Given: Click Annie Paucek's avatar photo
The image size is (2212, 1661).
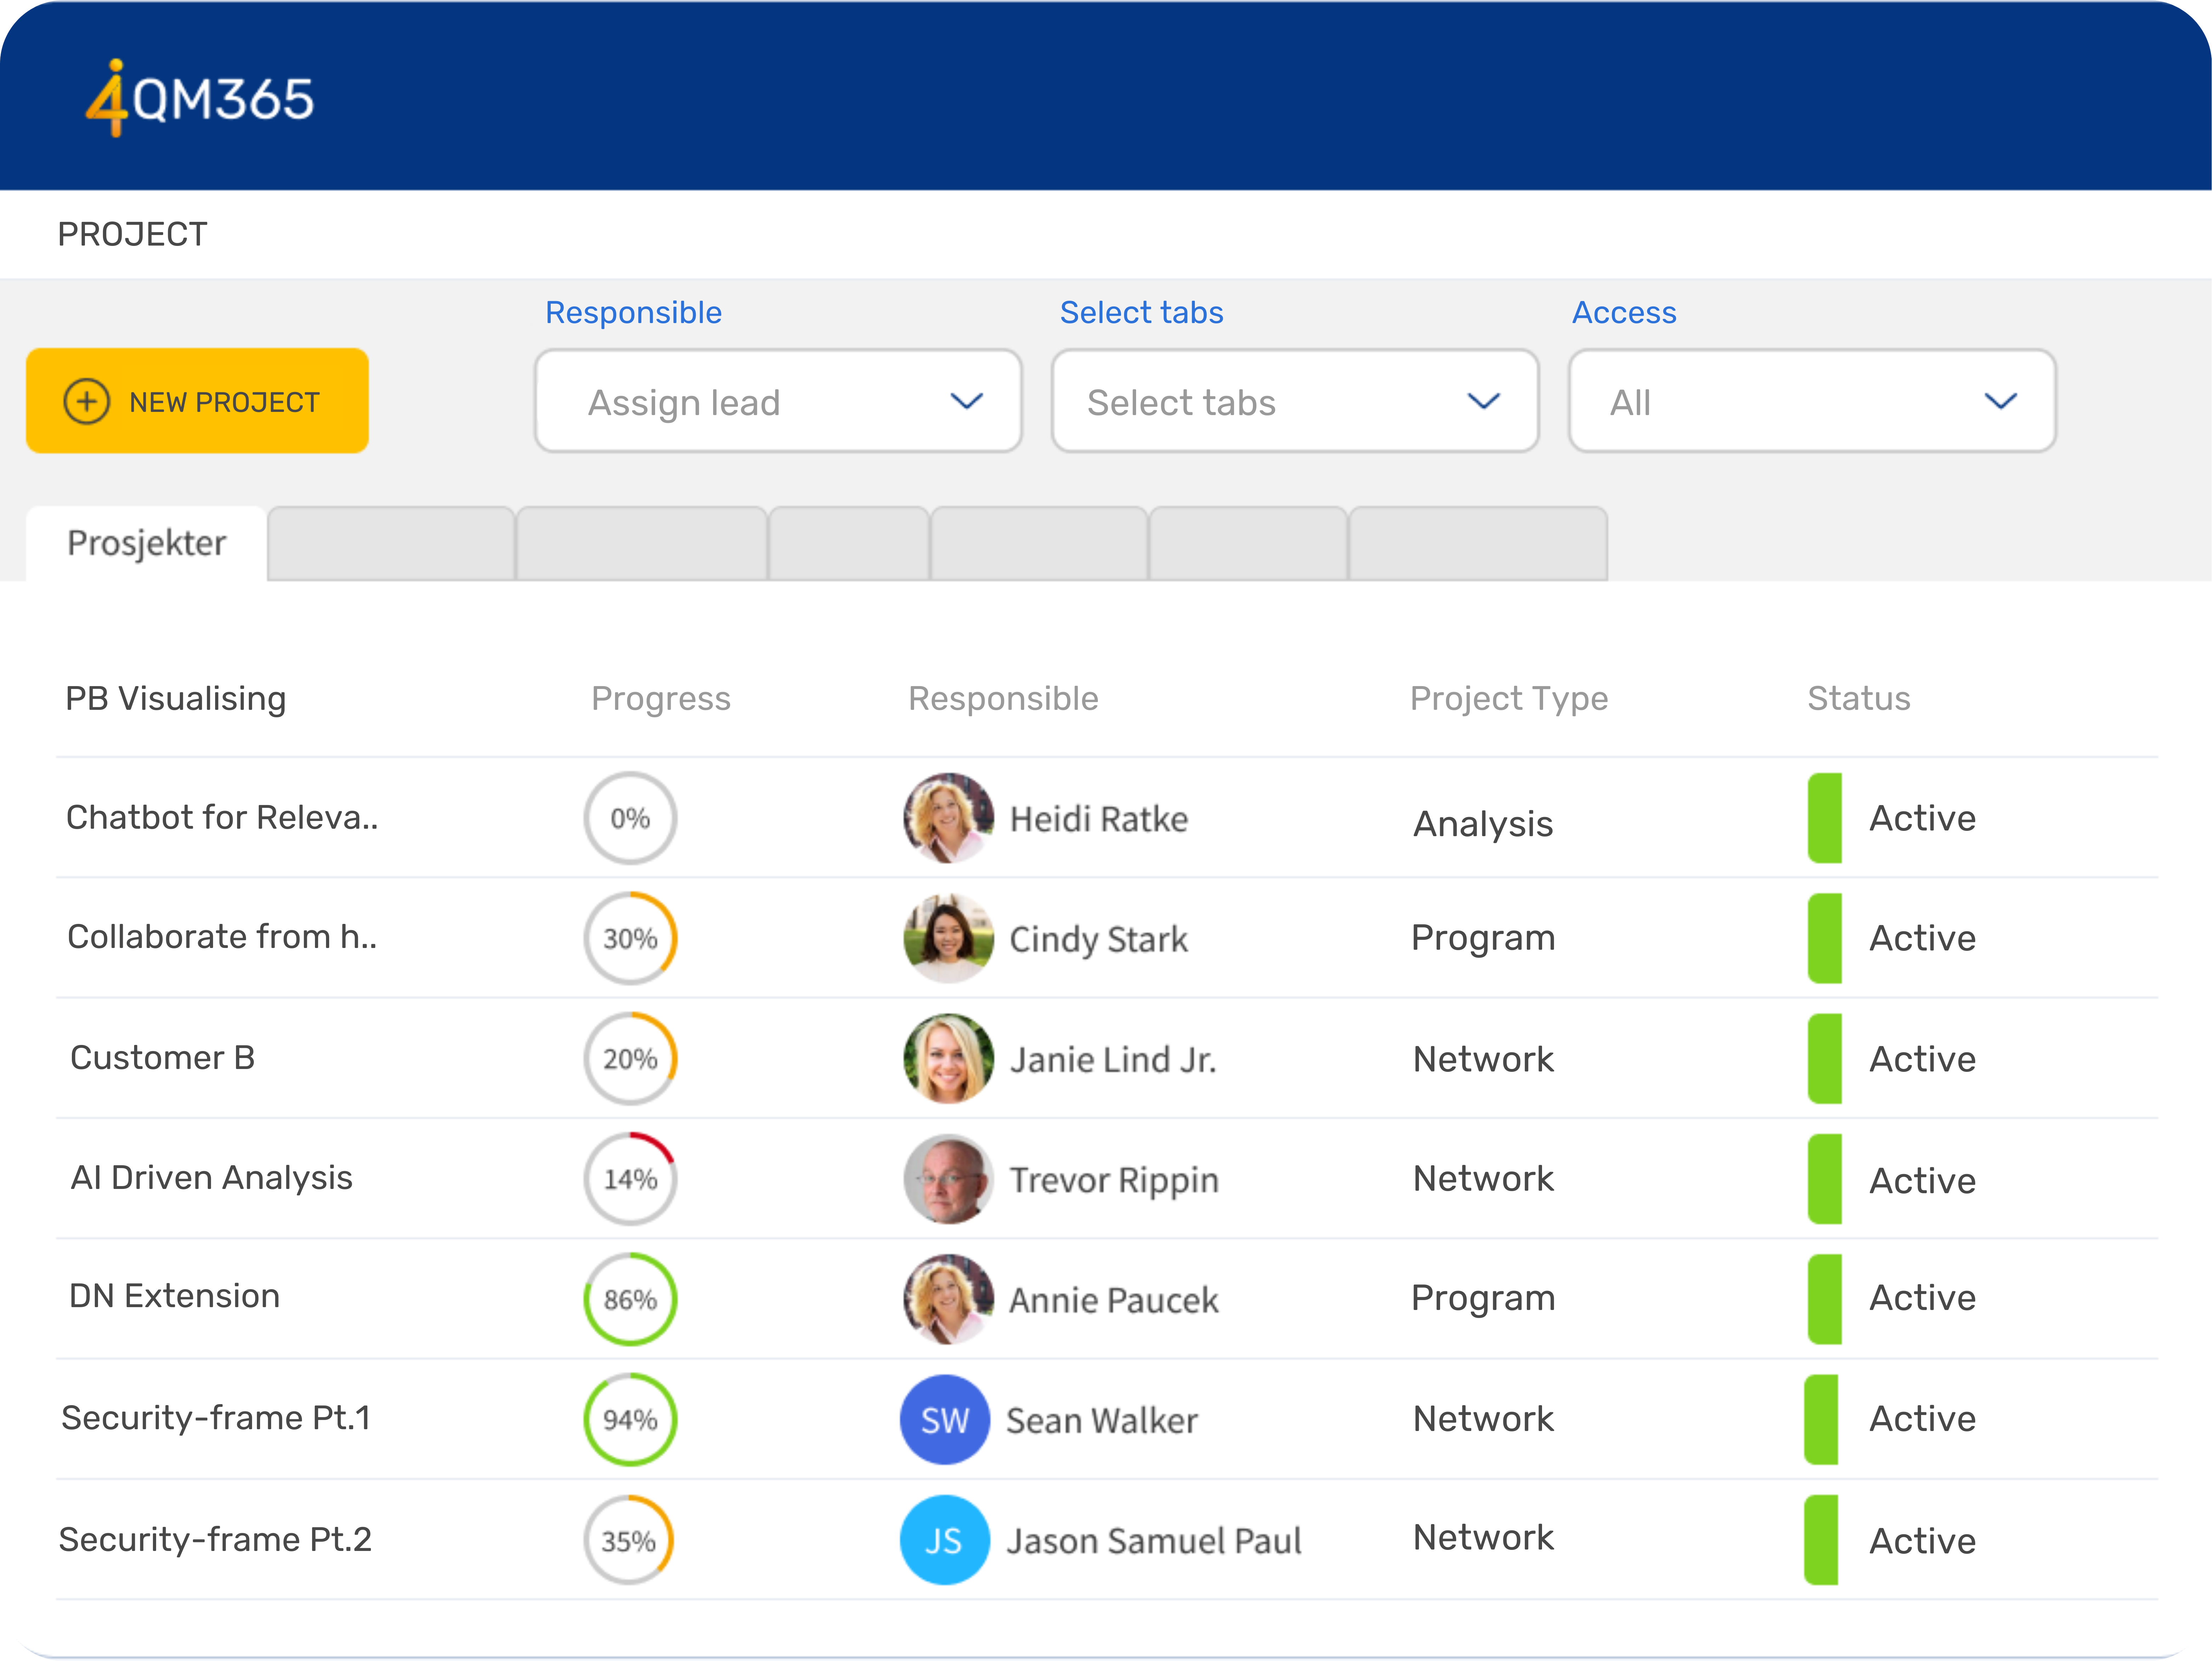Looking at the screenshot, I should (949, 1299).
